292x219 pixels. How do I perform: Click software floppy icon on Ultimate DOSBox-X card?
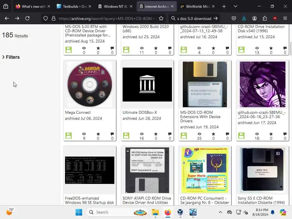pos(126,135)
